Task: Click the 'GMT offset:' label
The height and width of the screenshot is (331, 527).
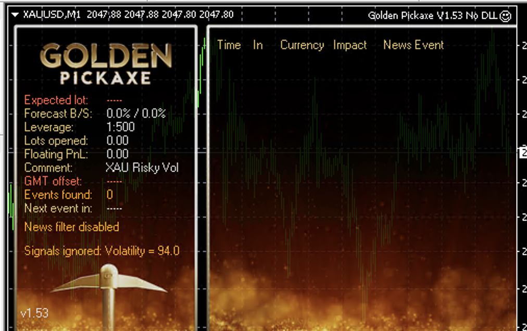Action: (53, 181)
